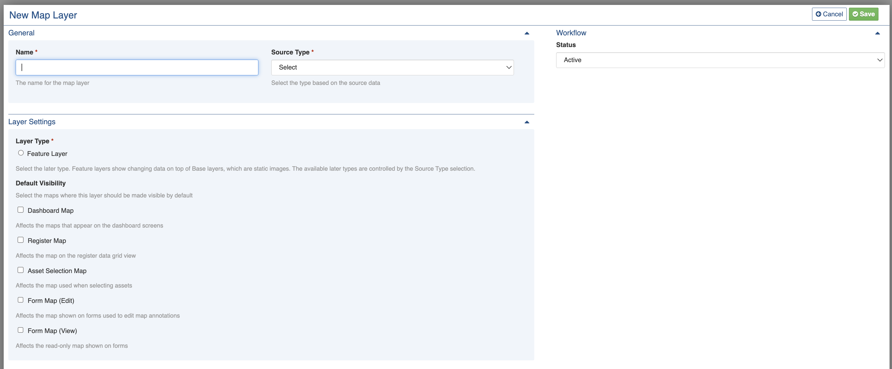Check the Asset Selection Map option

(21, 270)
